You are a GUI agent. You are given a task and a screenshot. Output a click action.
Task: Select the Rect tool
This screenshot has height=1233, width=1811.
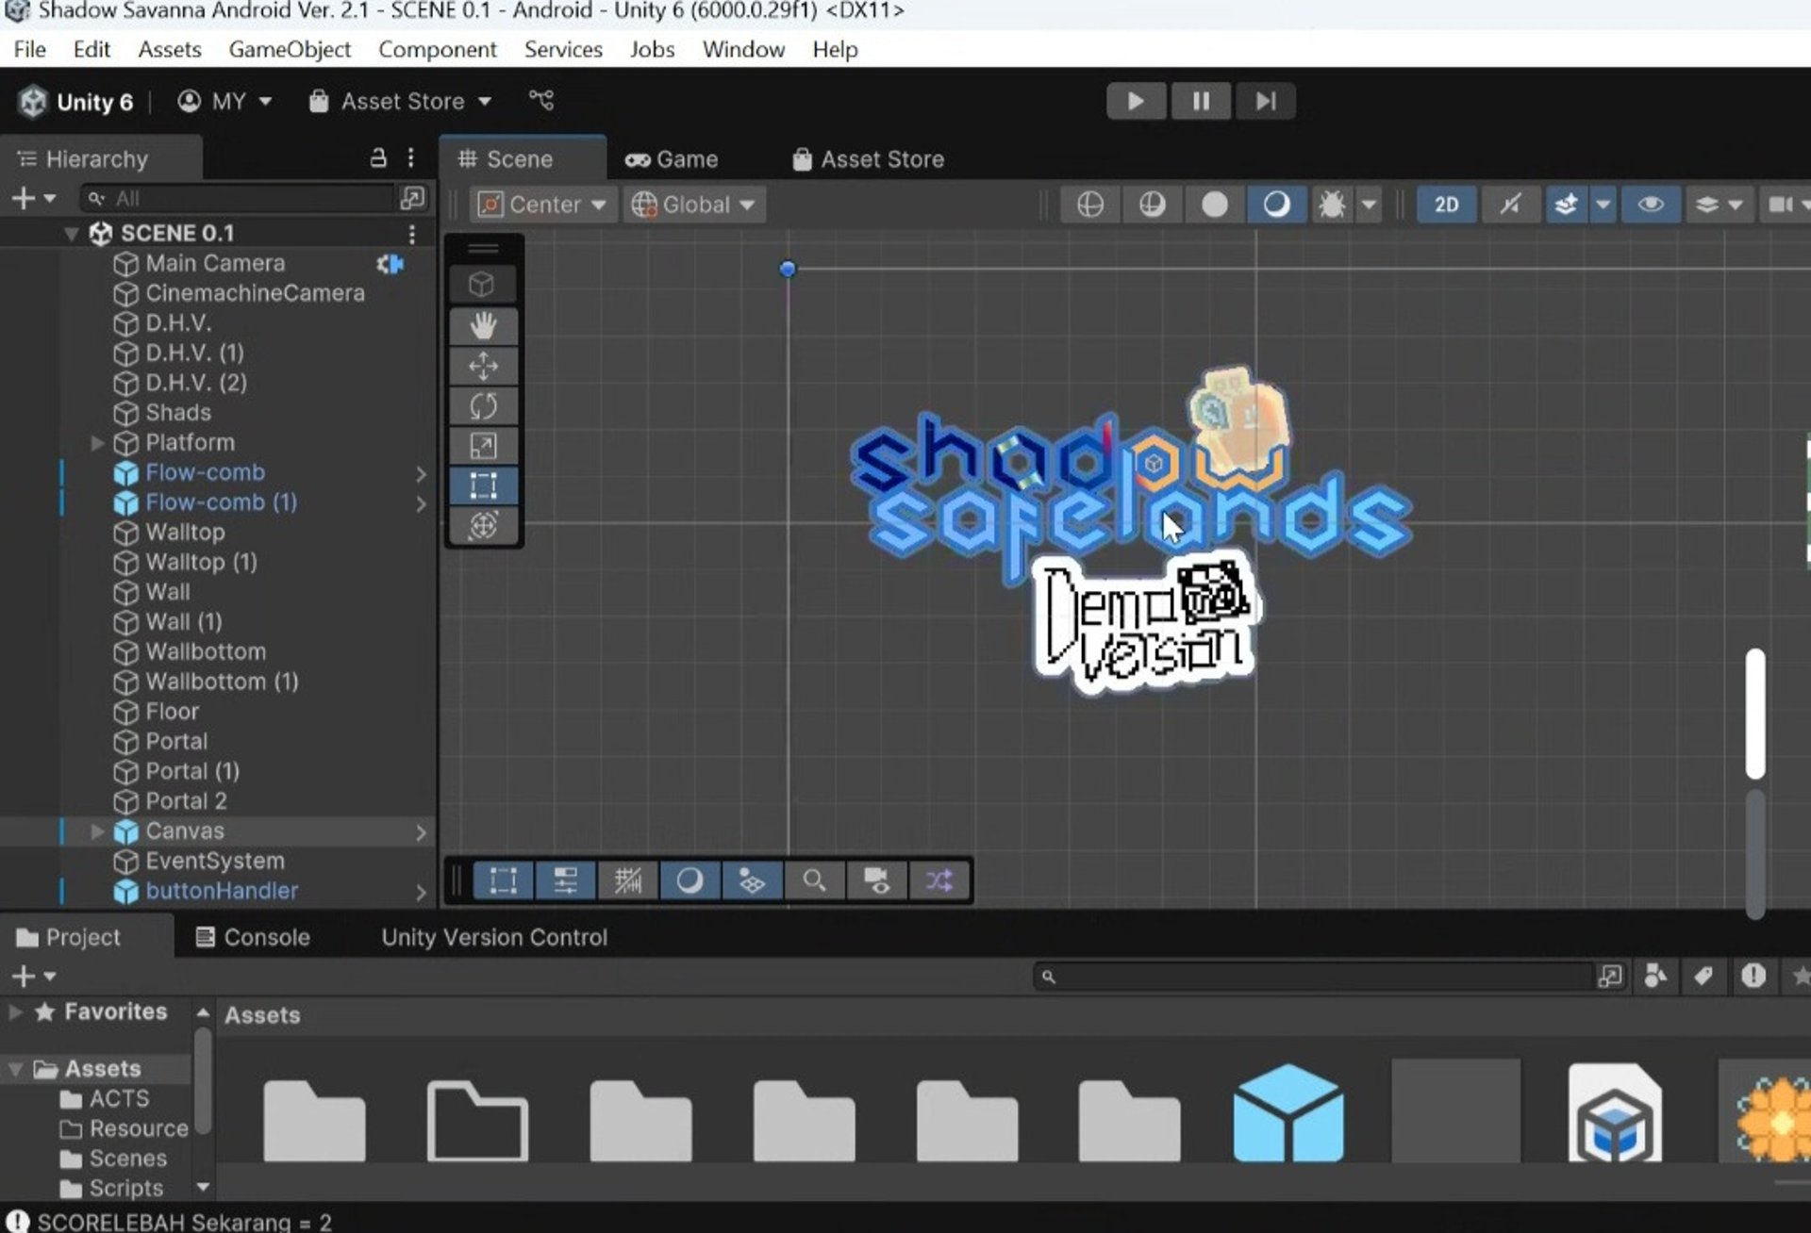[483, 486]
